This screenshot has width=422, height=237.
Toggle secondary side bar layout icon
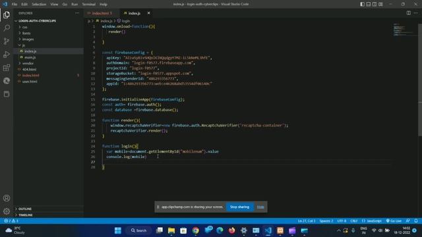pyautogui.click(x=375, y=4)
